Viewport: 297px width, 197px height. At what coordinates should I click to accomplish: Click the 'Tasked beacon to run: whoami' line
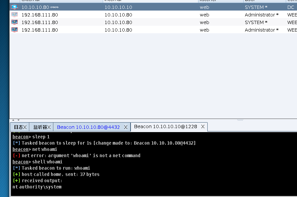coord(51,168)
